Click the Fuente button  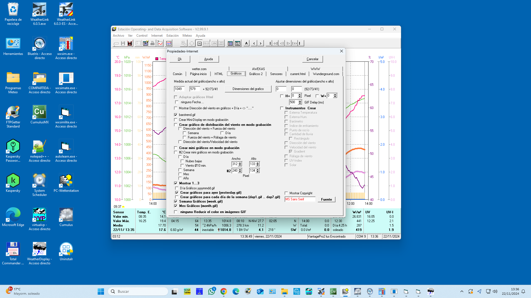[x=326, y=199]
